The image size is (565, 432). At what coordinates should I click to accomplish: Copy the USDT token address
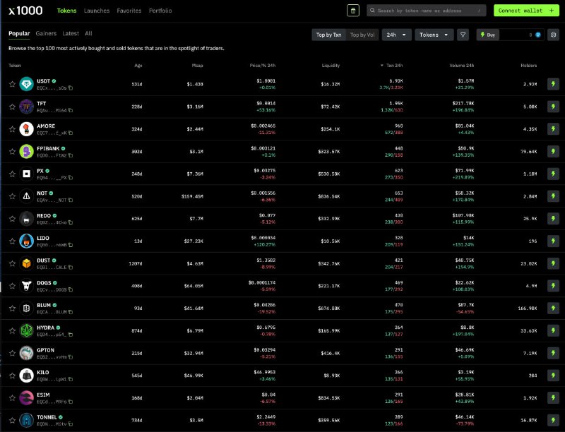click(71, 88)
